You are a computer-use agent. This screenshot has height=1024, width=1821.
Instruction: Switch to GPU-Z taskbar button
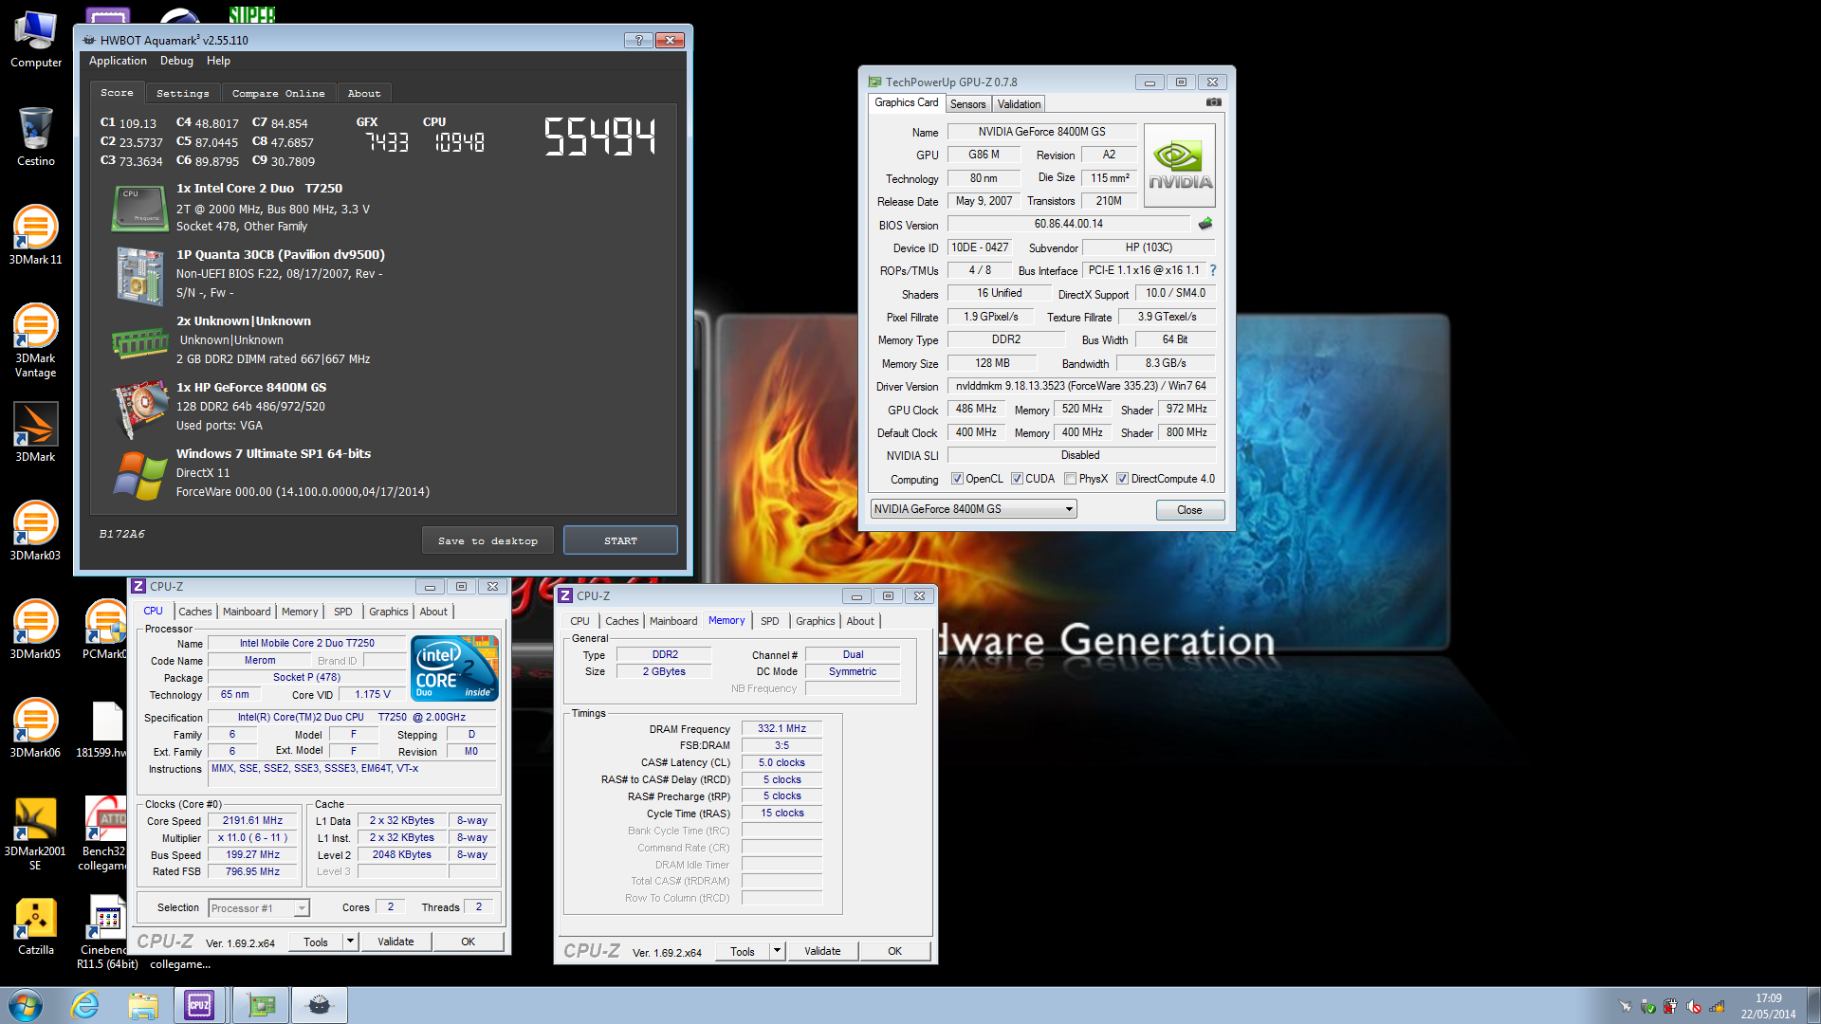(x=260, y=1005)
